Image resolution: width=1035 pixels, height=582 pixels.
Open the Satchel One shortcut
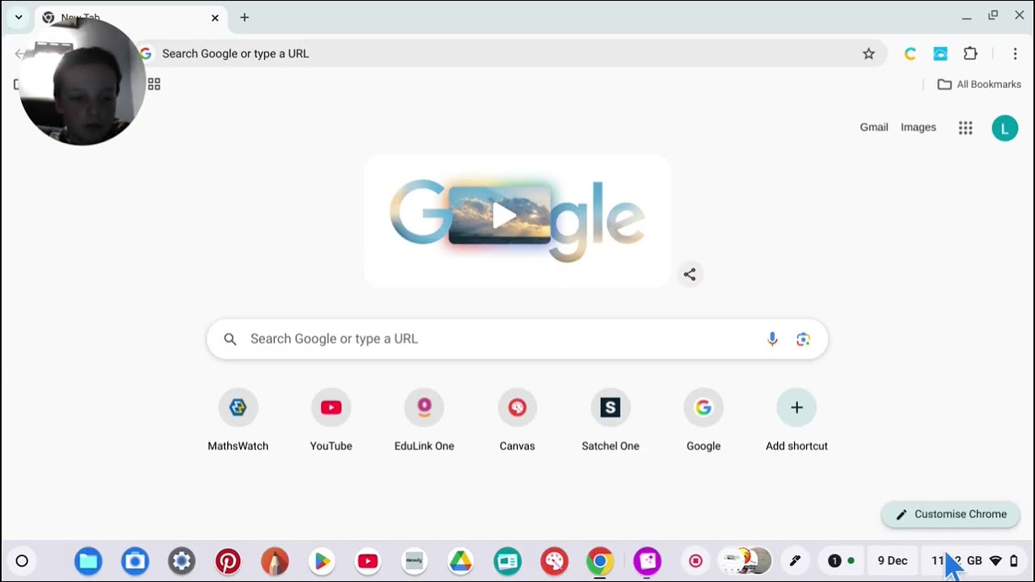click(610, 421)
